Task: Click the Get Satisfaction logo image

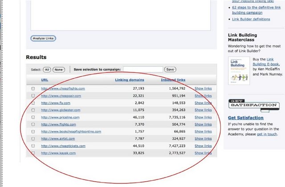Action: pyautogui.click(x=254, y=106)
